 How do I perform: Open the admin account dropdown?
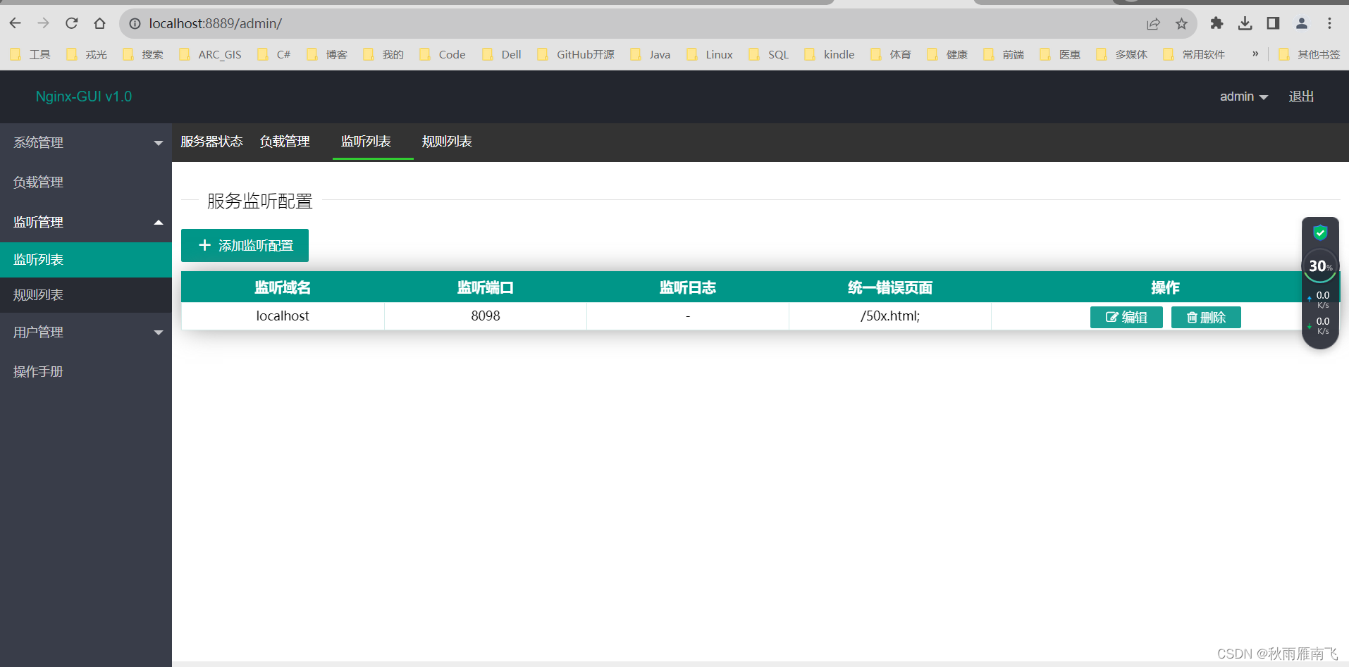click(x=1243, y=96)
